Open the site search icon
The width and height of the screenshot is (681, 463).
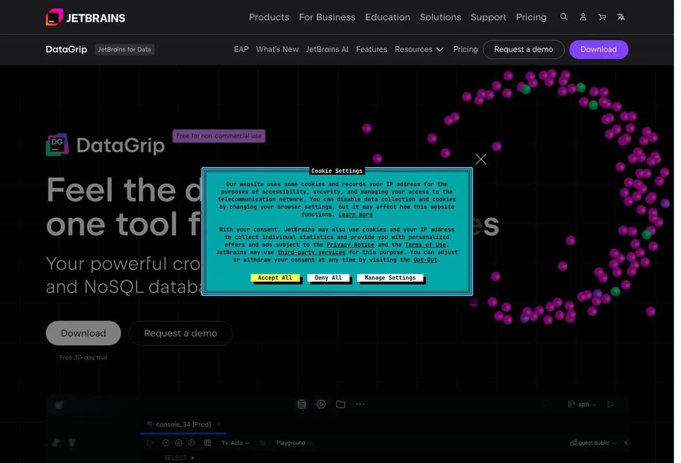click(x=564, y=17)
